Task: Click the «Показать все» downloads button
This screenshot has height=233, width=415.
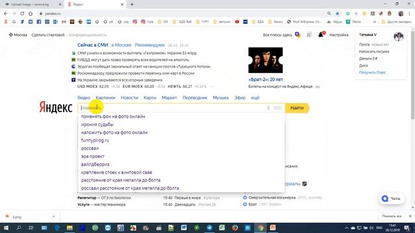Action: (392, 216)
